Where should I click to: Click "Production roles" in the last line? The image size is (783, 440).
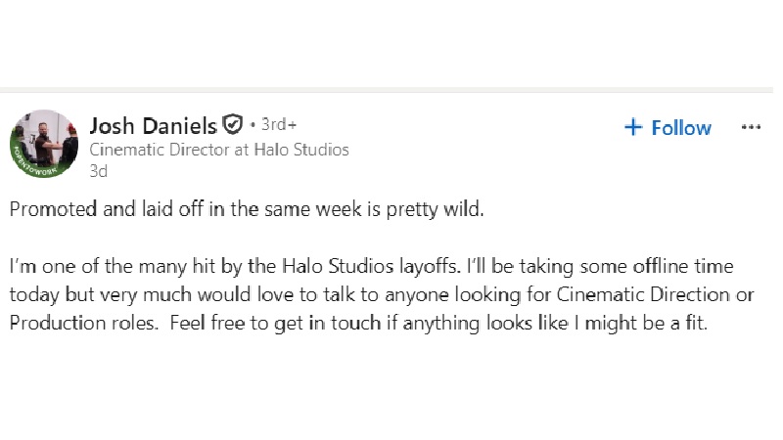[83, 323]
